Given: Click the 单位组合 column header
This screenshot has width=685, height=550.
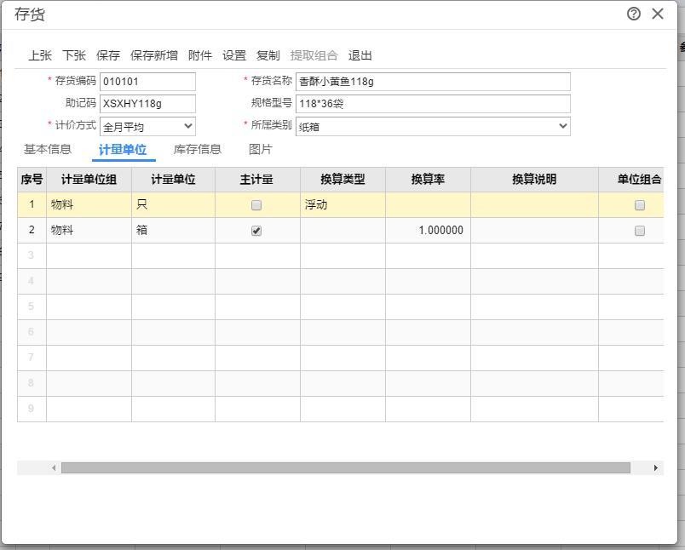Looking at the screenshot, I should pyautogui.click(x=631, y=180).
